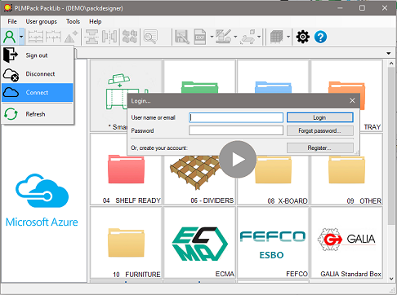Open settings via the gear icon
Viewport: 397px width, 295px height.
(x=303, y=37)
